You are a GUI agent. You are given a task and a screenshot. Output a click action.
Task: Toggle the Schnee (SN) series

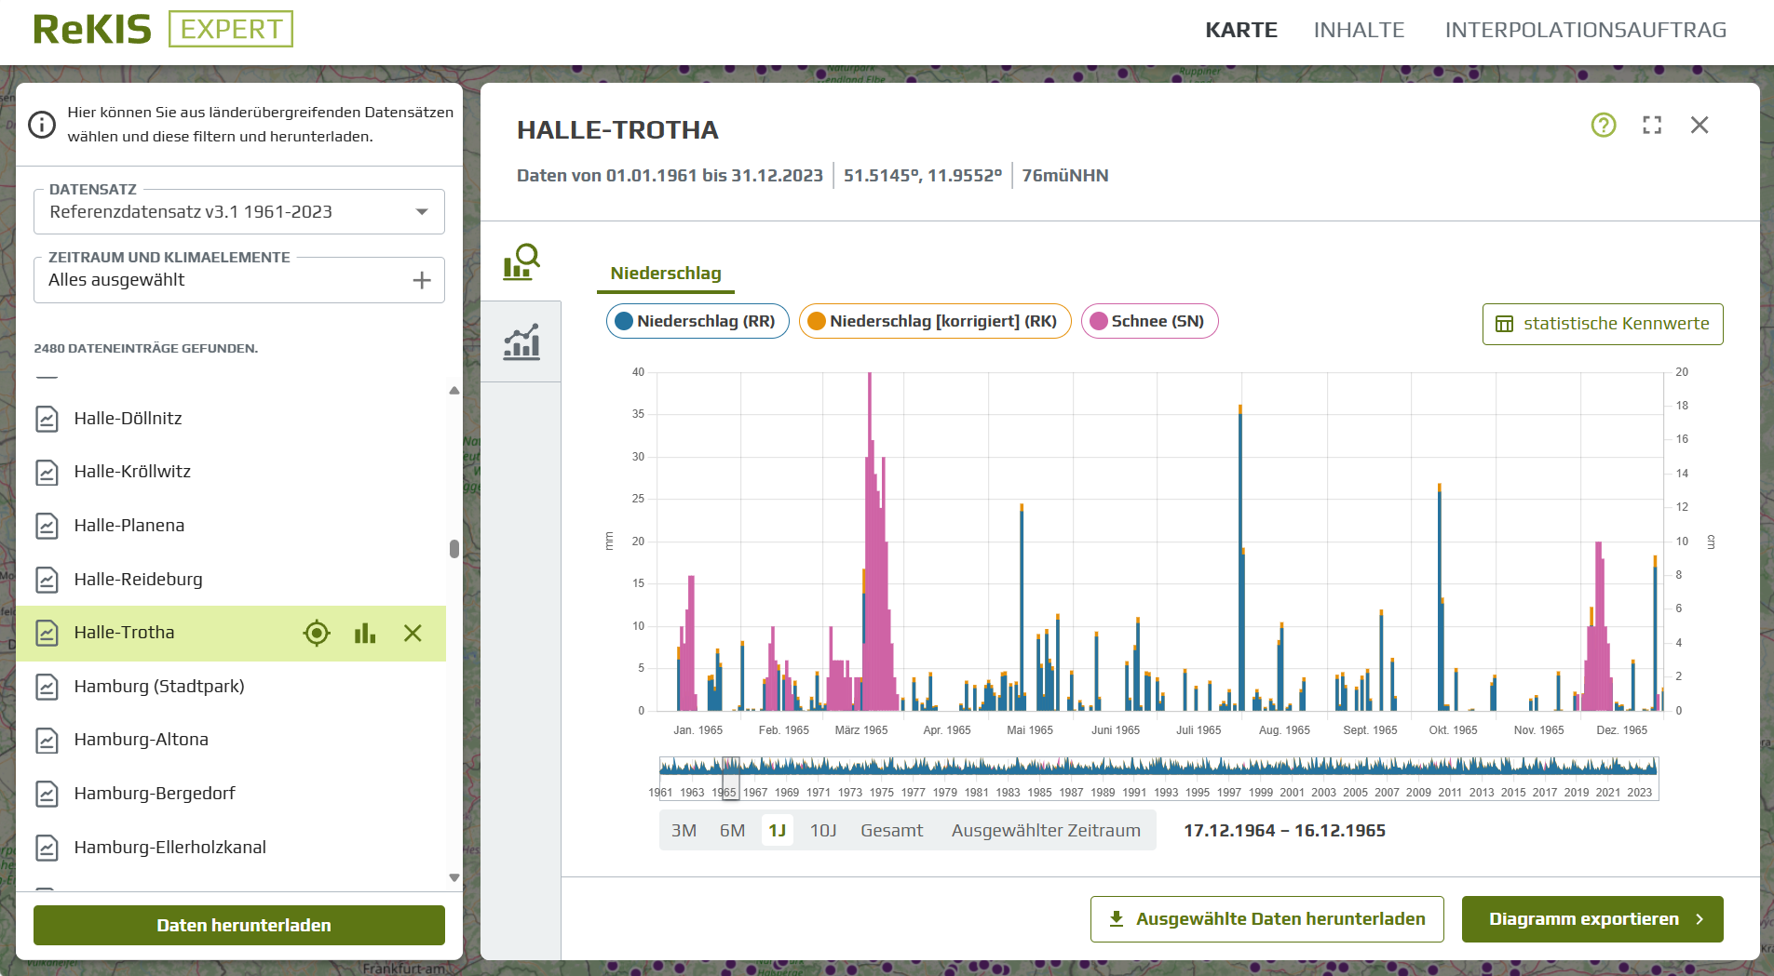(x=1148, y=321)
